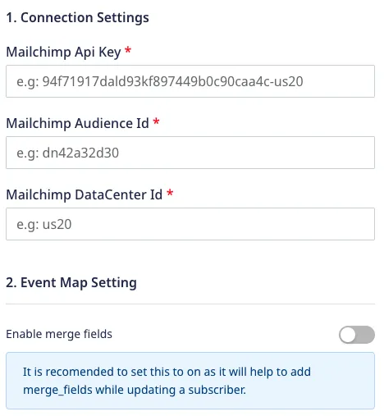384x416 pixels.
Task: Click the white knob of the merge fields switch
Action: tap(348, 335)
